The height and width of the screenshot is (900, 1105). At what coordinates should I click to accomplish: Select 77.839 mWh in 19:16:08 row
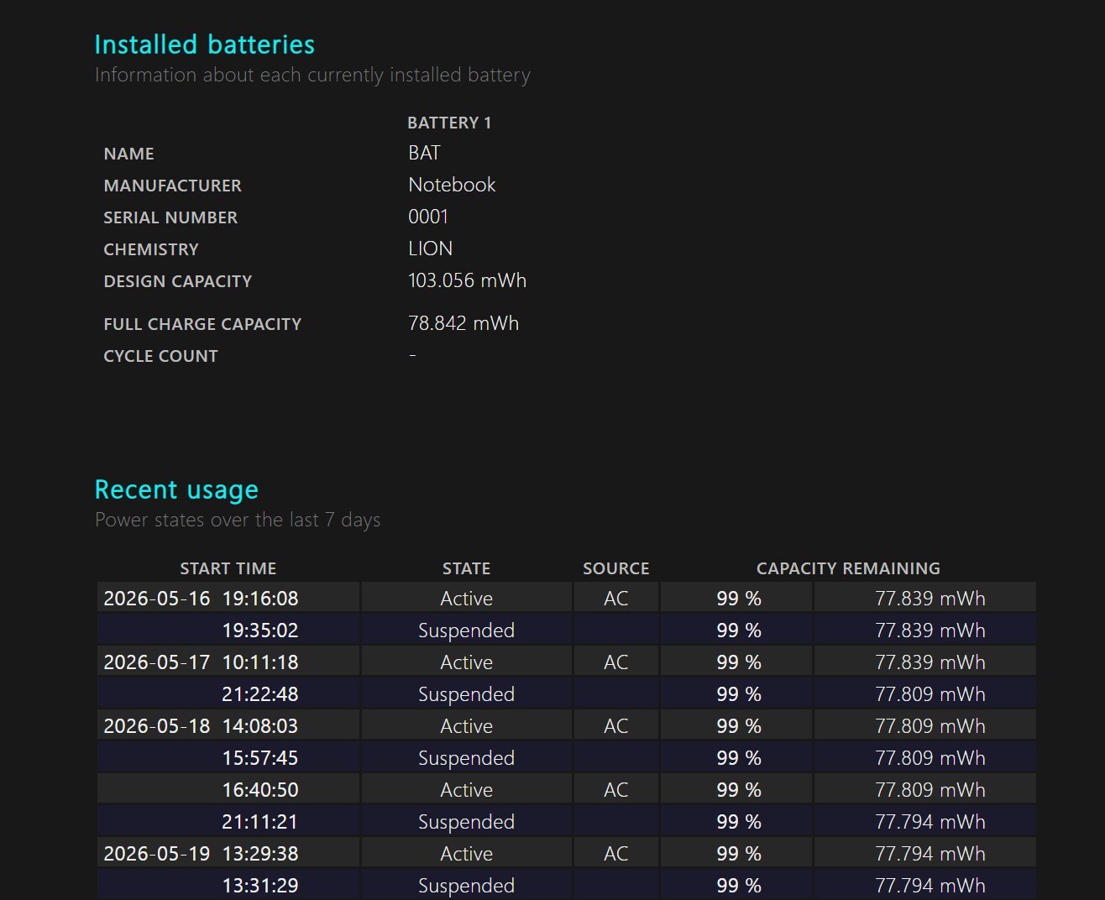924,597
